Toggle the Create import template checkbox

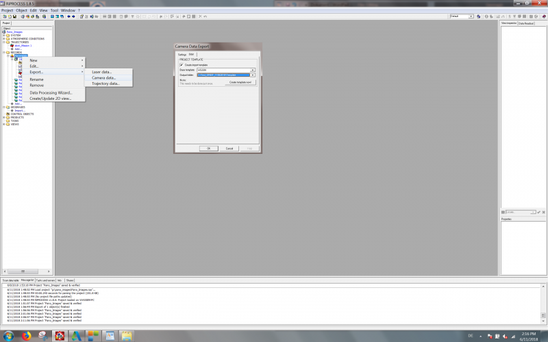pyautogui.click(x=182, y=65)
